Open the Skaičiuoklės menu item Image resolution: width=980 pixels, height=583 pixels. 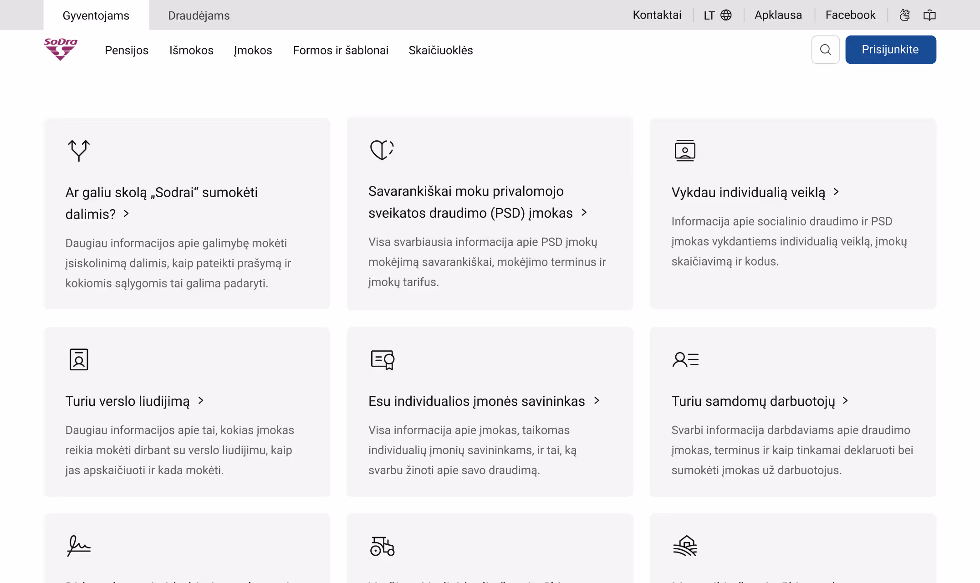pos(440,50)
